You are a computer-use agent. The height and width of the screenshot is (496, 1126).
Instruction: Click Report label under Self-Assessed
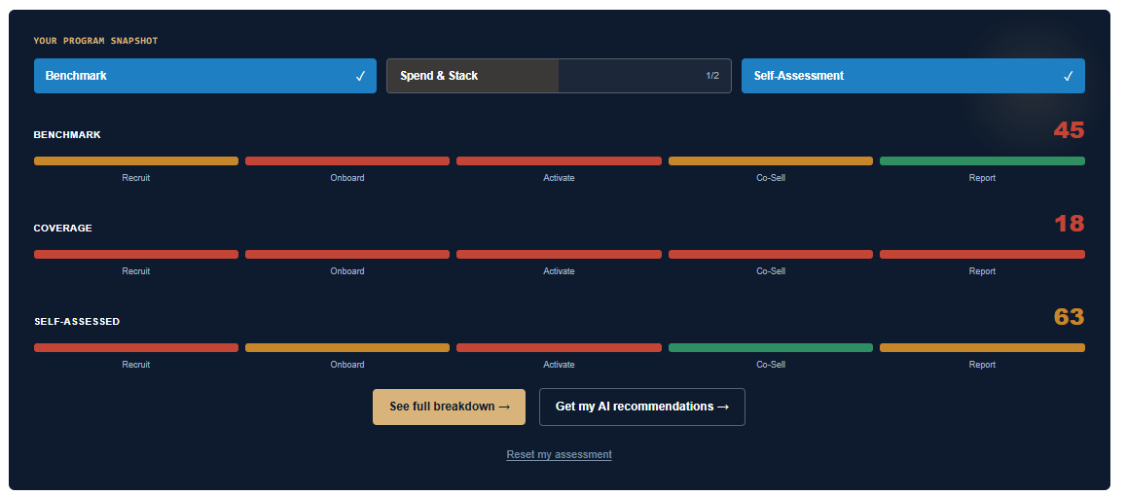pos(982,365)
